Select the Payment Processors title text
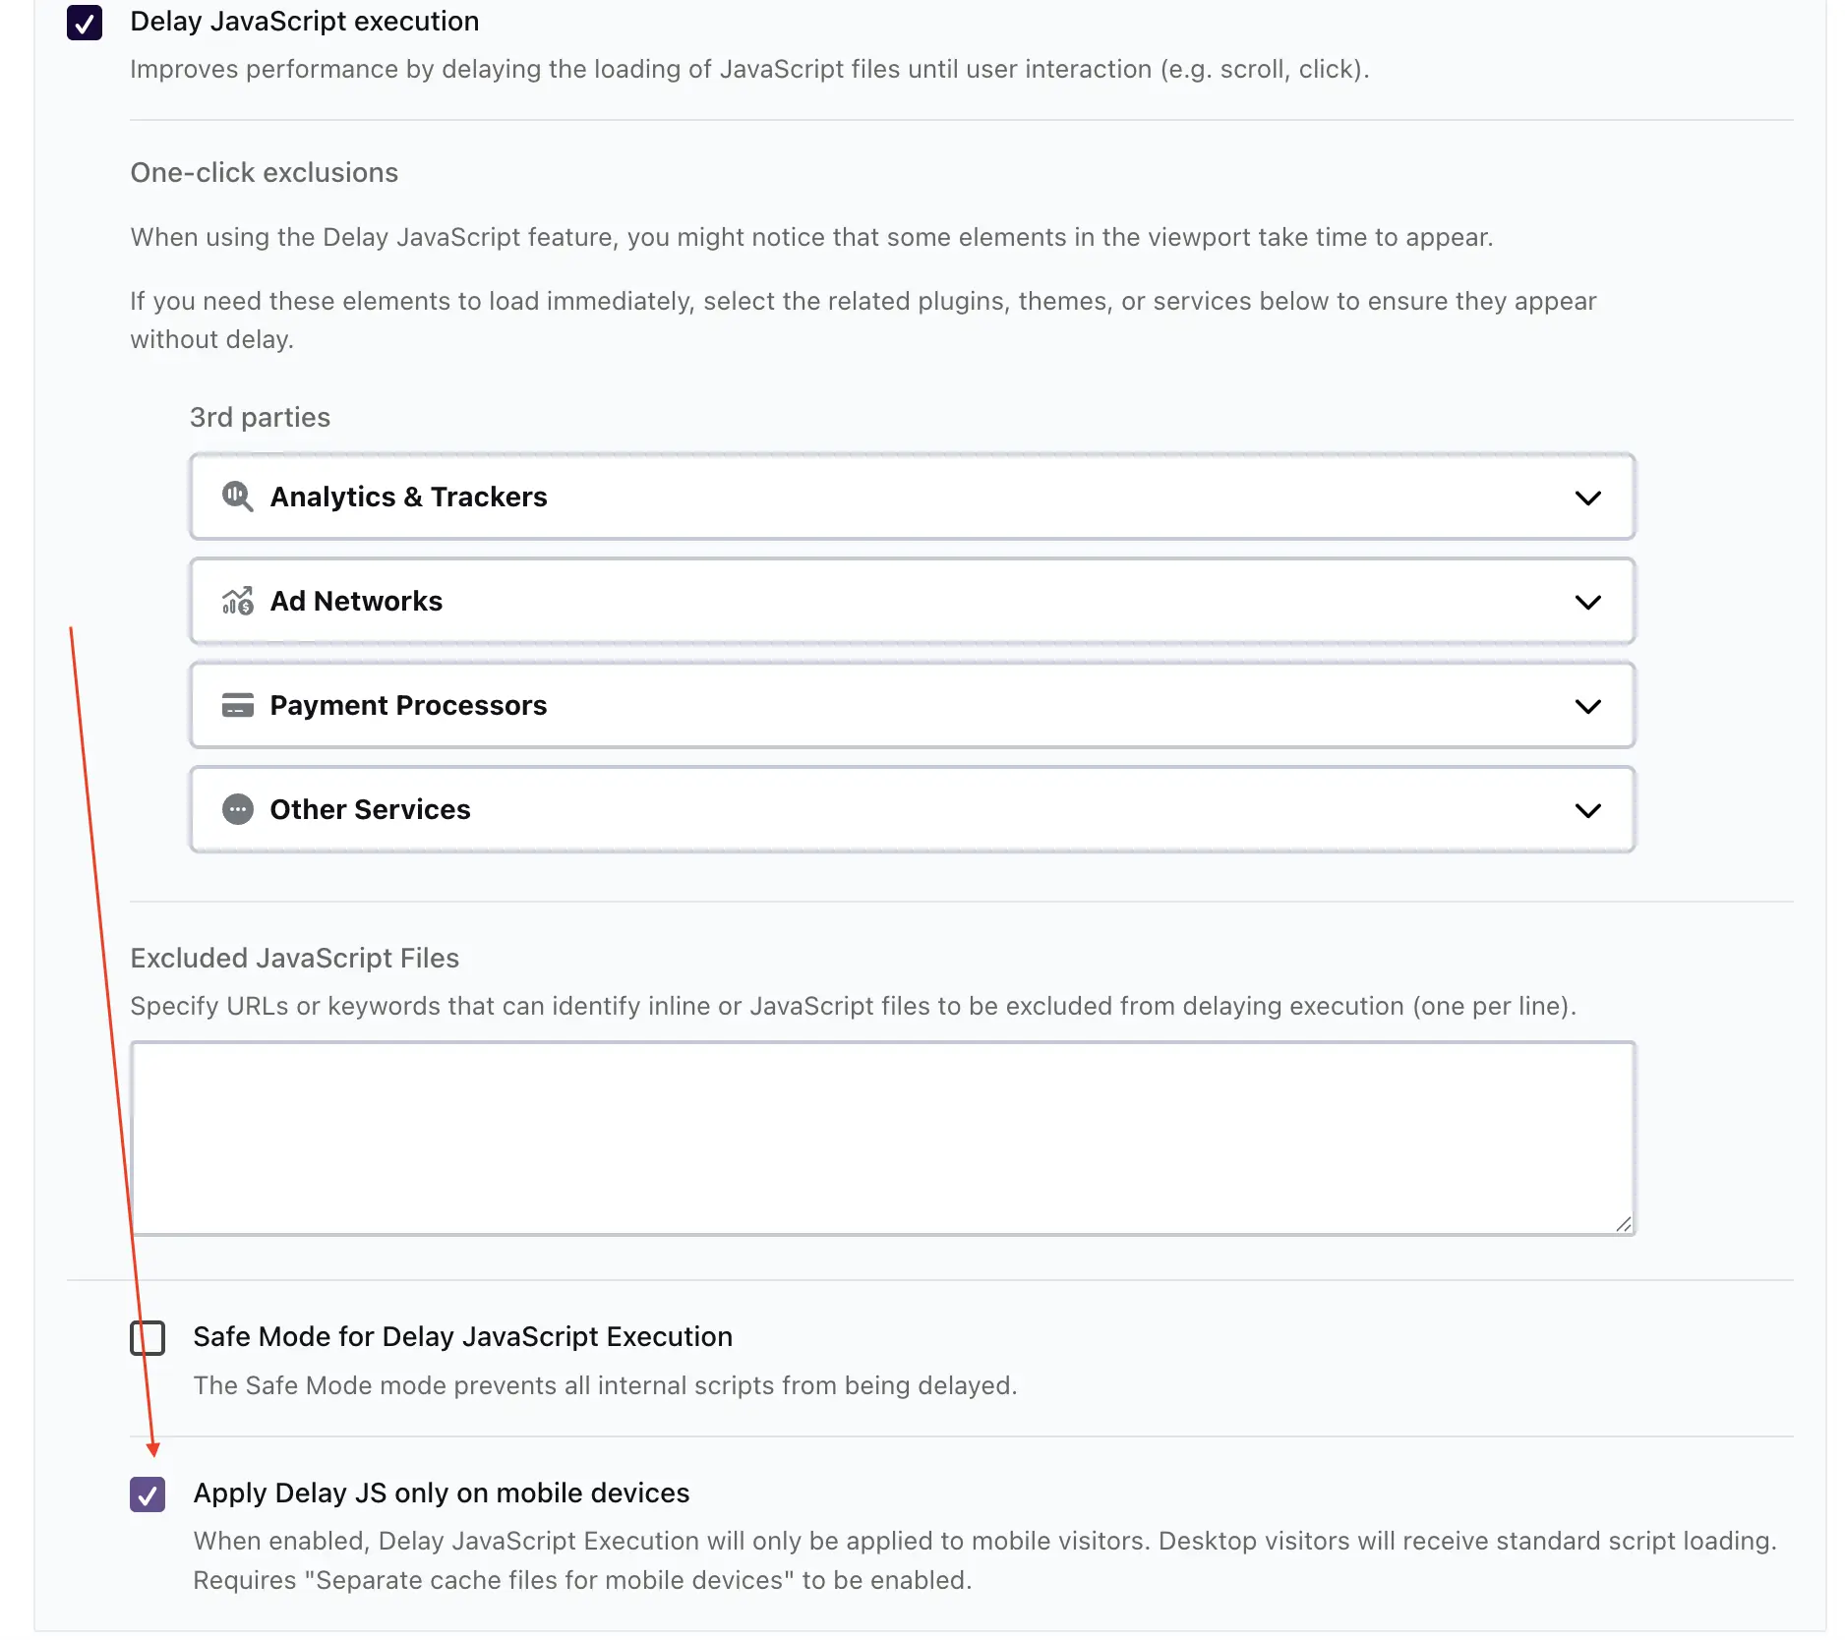This screenshot has width=1845, height=1640. click(x=408, y=705)
